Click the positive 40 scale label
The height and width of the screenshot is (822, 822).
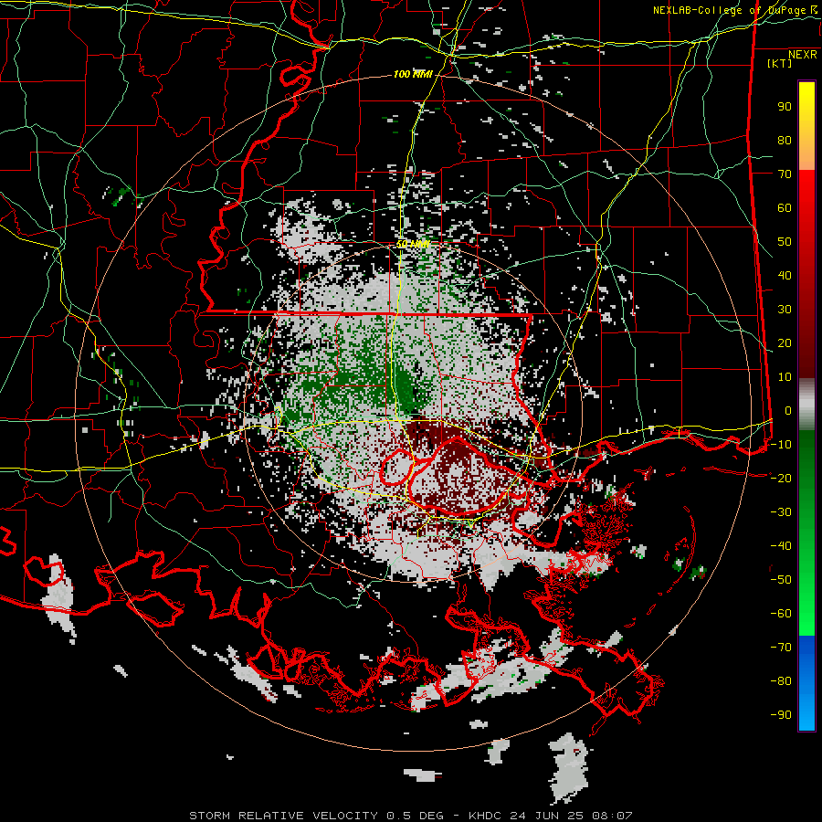785,275
